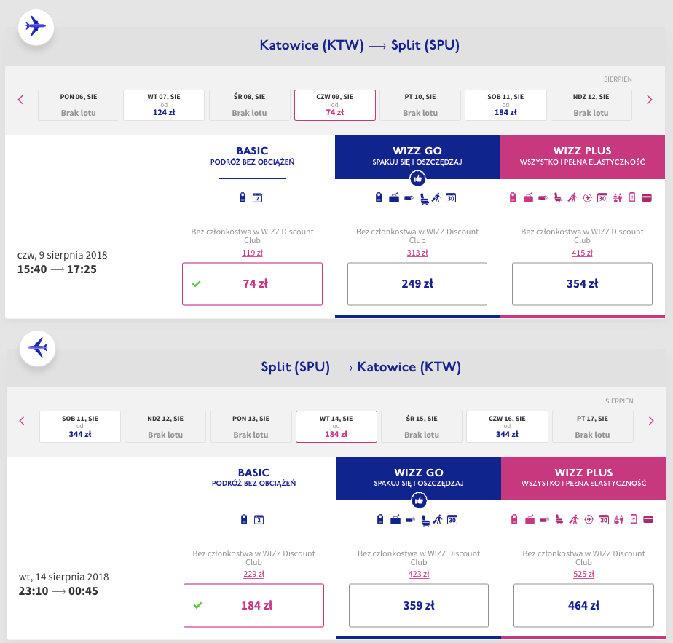
Task: Click carry-on bag icon under outbound WIZZ PLUS
Action: coord(513,197)
